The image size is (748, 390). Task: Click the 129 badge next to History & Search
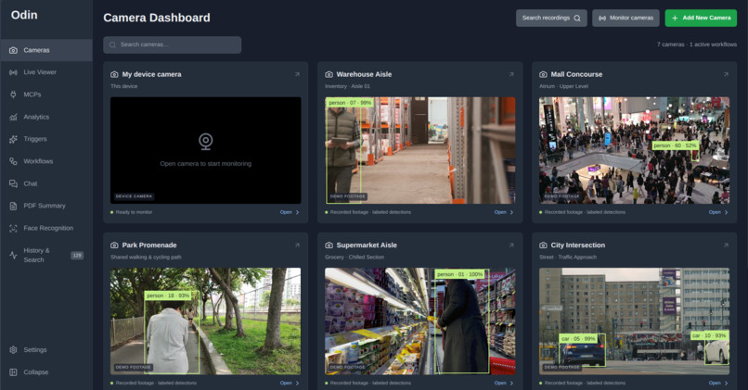pyautogui.click(x=77, y=256)
